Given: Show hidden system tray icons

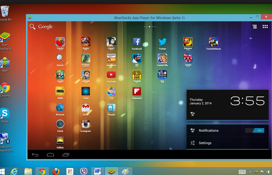Looking at the screenshot, I should click(250, 172).
